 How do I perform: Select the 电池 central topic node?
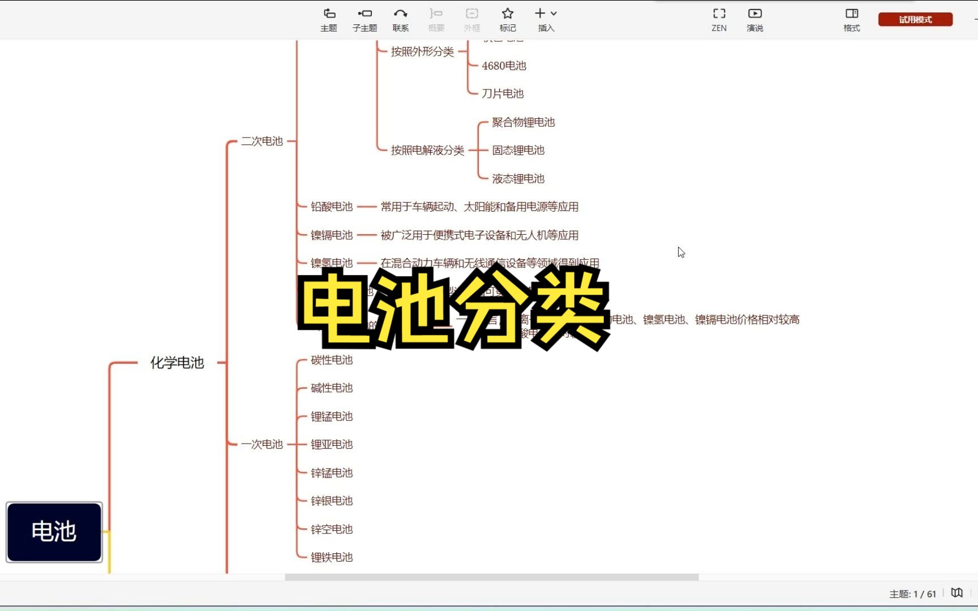pos(54,532)
